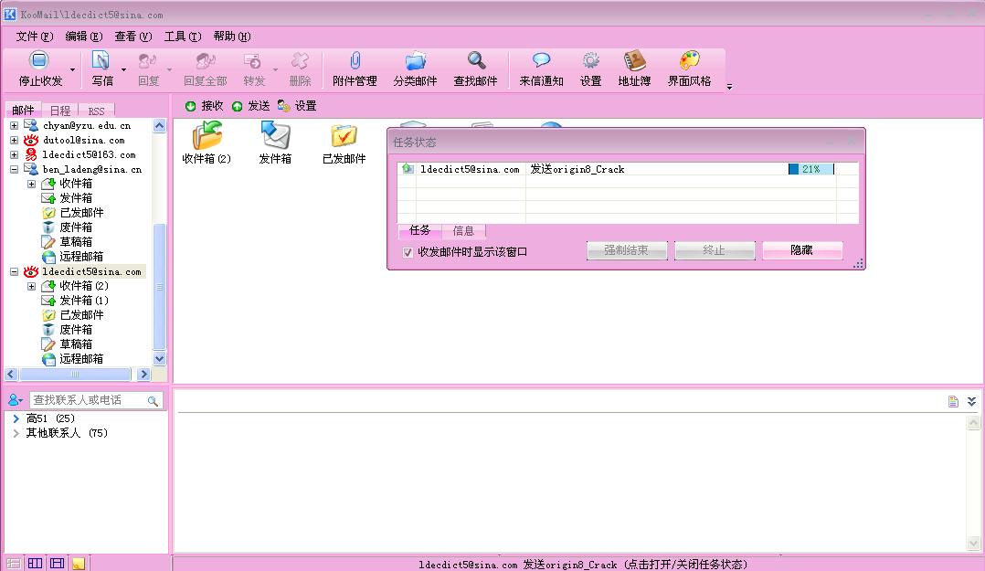
Task: Click the 转发 forward icon
Action: click(252, 61)
